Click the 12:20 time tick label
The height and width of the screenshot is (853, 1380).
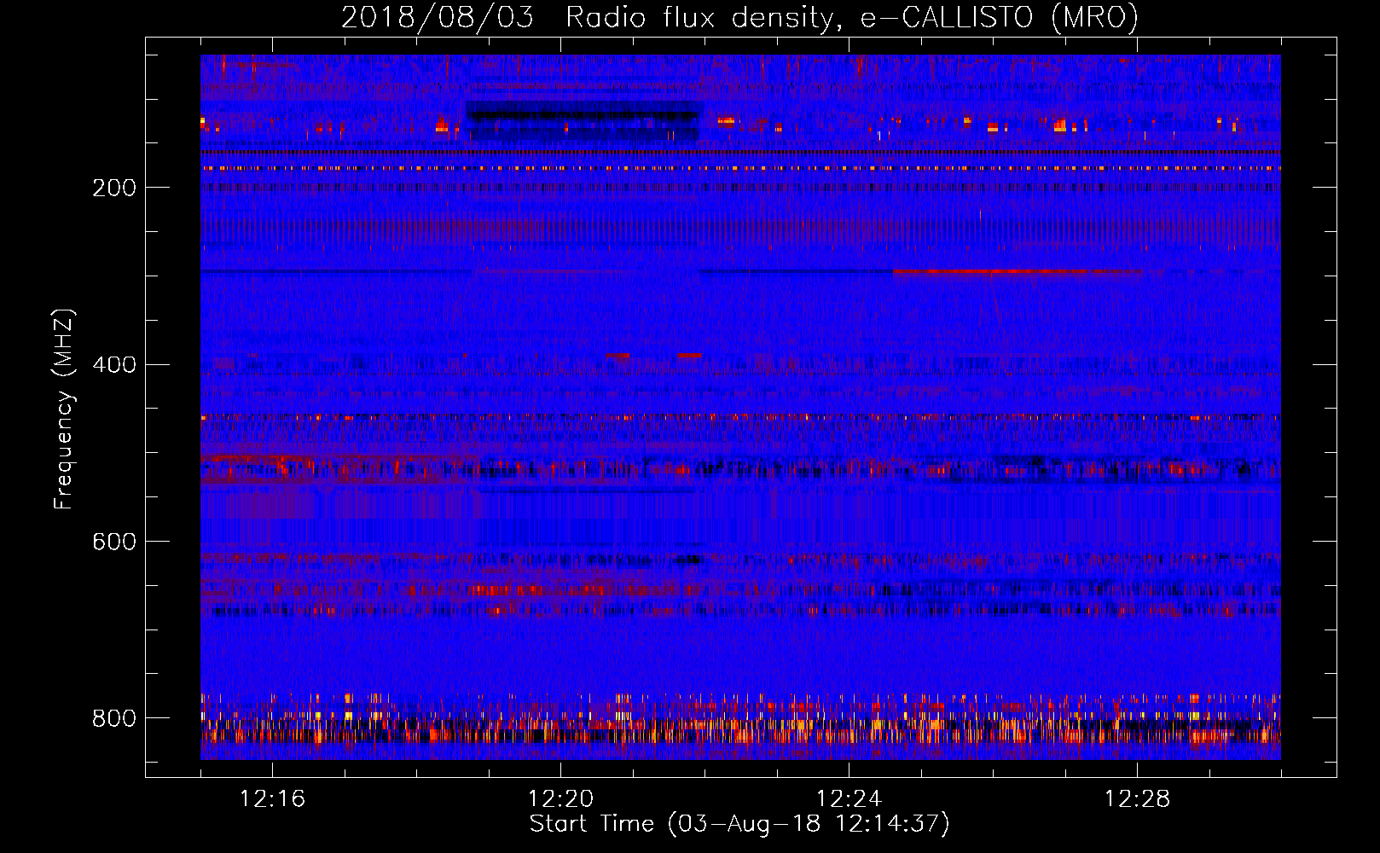click(x=560, y=799)
